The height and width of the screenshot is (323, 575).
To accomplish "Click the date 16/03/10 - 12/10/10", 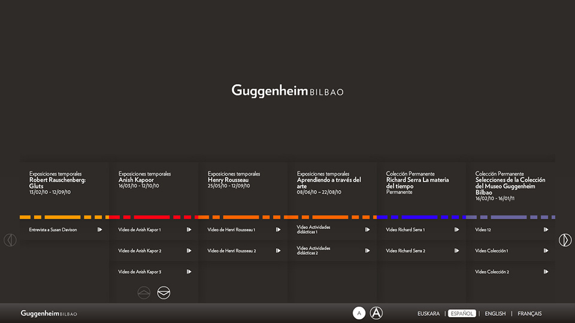I will click(138, 186).
